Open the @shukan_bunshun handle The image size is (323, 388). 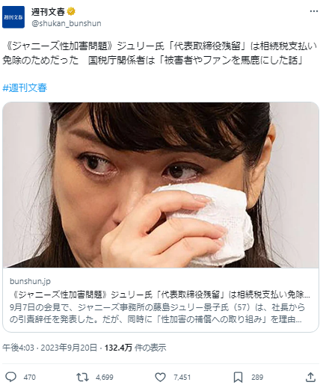pos(67,23)
